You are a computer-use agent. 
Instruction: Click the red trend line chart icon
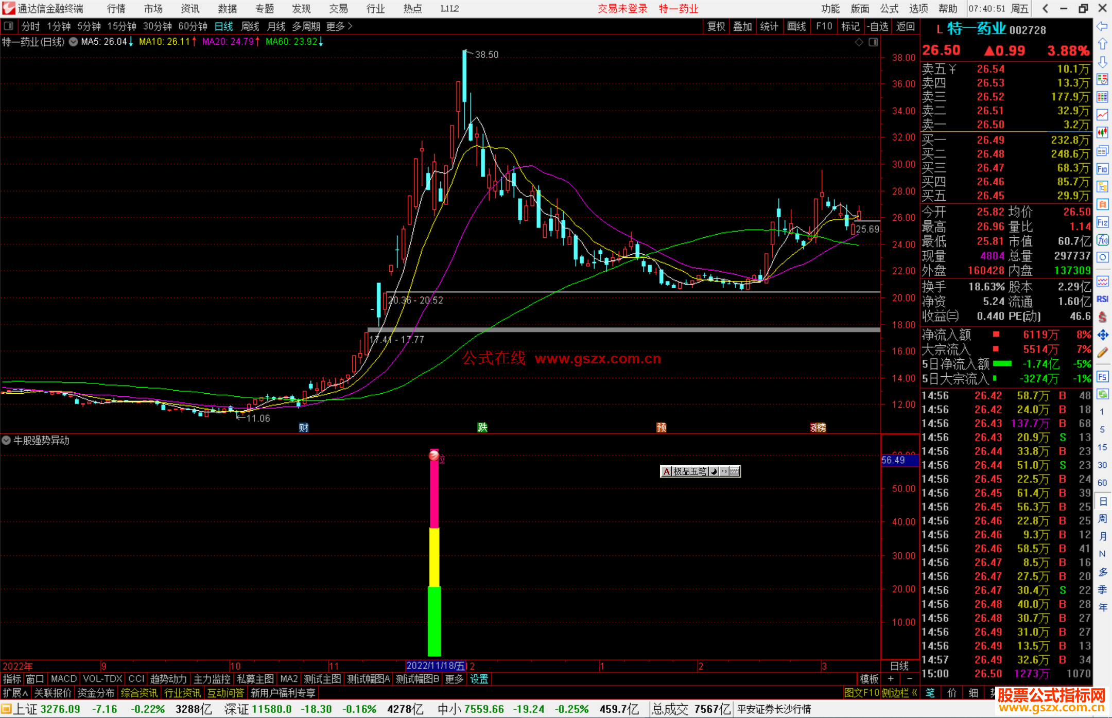(1102, 115)
